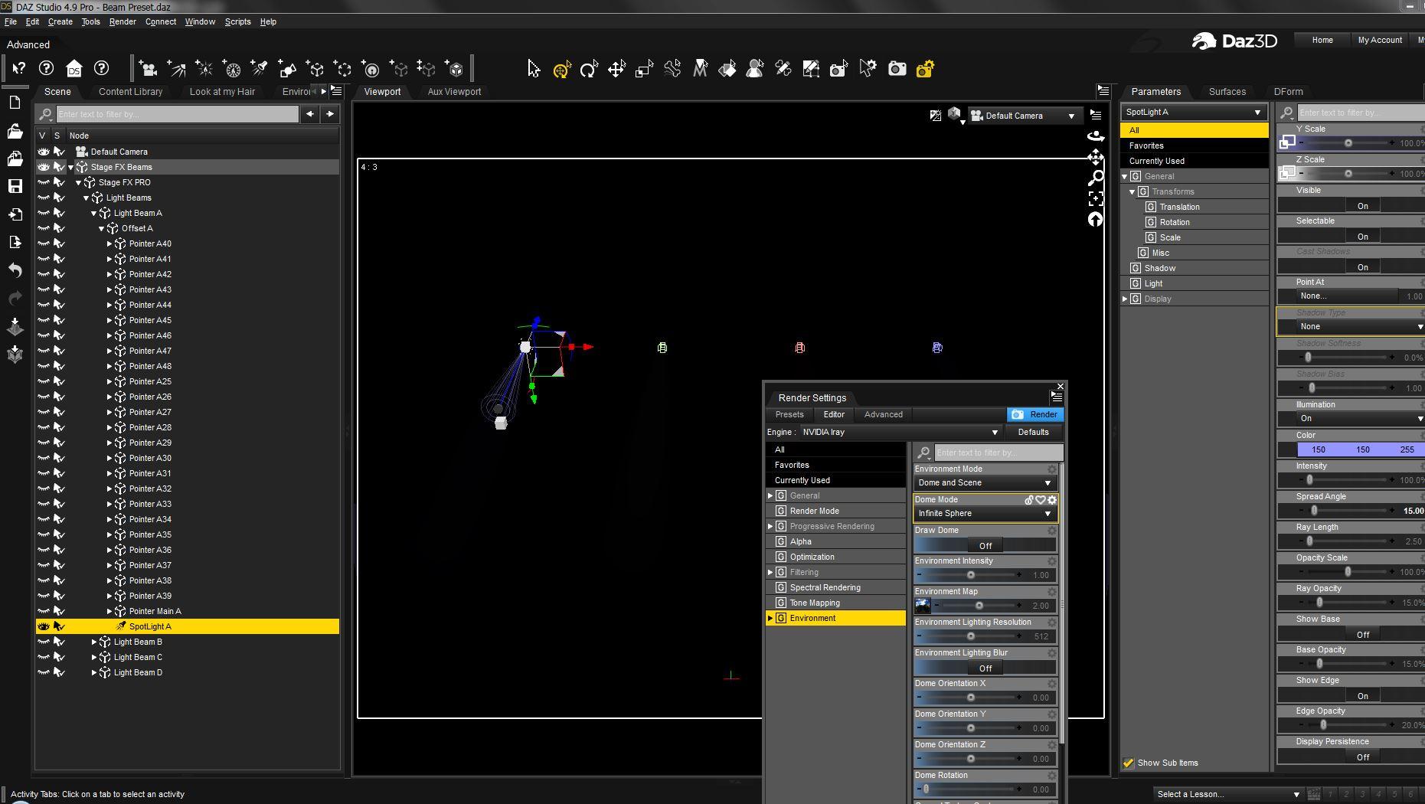Select the Node Selection arrow tool
The height and width of the screenshot is (804, 1425).
tap(534, 70)
